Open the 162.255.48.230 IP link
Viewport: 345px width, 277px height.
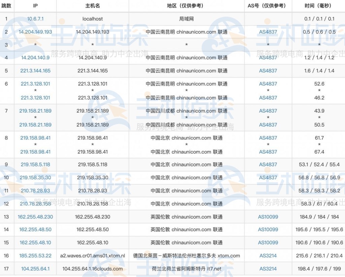pos(35,217)
